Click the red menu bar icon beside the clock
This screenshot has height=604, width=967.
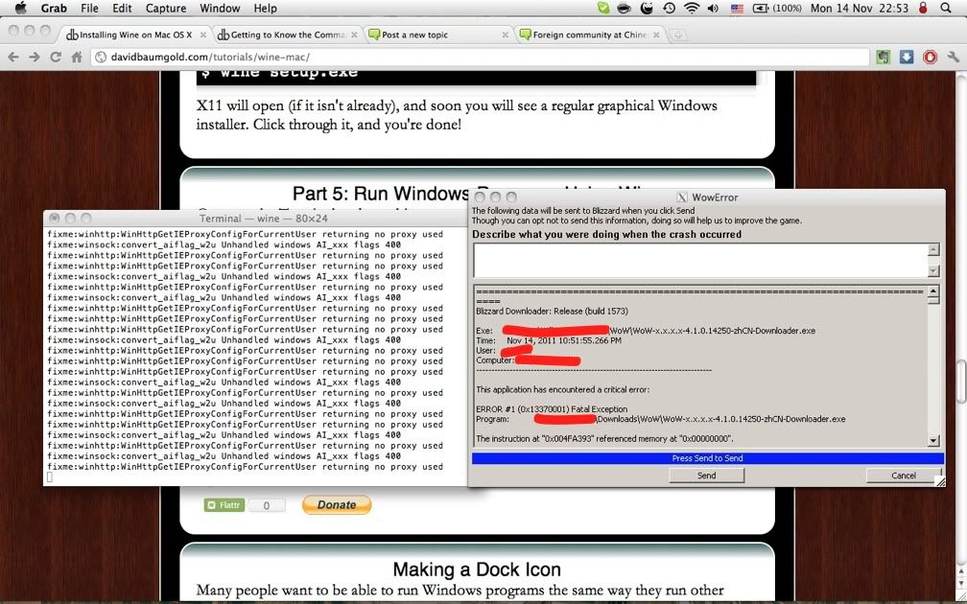[923, 8]
